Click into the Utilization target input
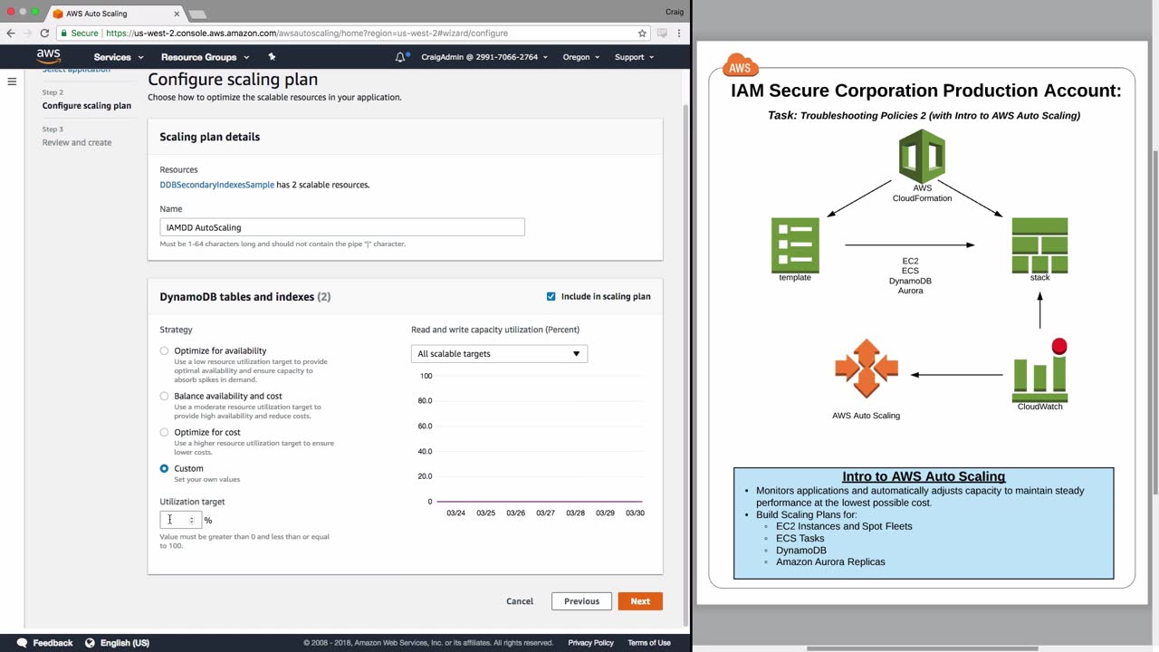The height and width of the screenshot is (652, 1159). (180, 520)
